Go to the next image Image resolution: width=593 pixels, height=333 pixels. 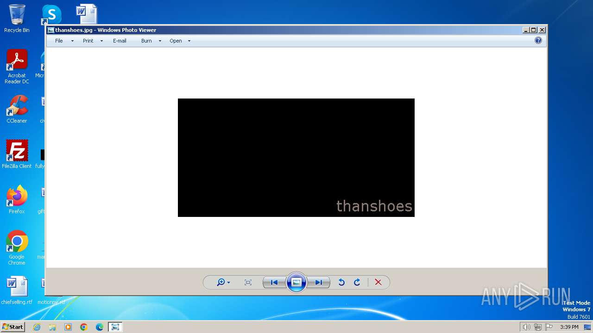click(319, 282)
